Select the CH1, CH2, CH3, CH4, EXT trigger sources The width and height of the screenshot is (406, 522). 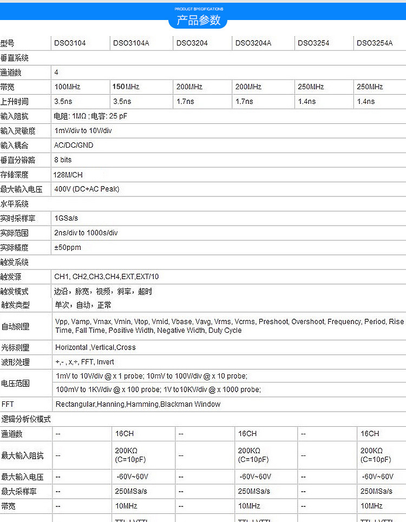107,277
